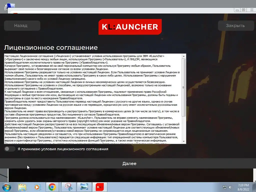This screenshot has width=256, height=192.
Task: Click inside the license agreement text box
Action: tap(93, 98)
